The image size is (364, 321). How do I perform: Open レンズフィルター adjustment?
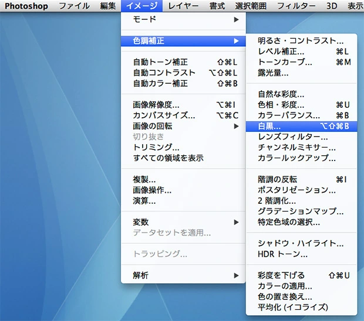(x=301, y=136)
